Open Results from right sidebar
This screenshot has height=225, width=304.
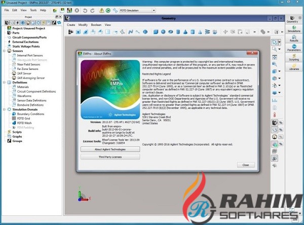click(294, 39)
